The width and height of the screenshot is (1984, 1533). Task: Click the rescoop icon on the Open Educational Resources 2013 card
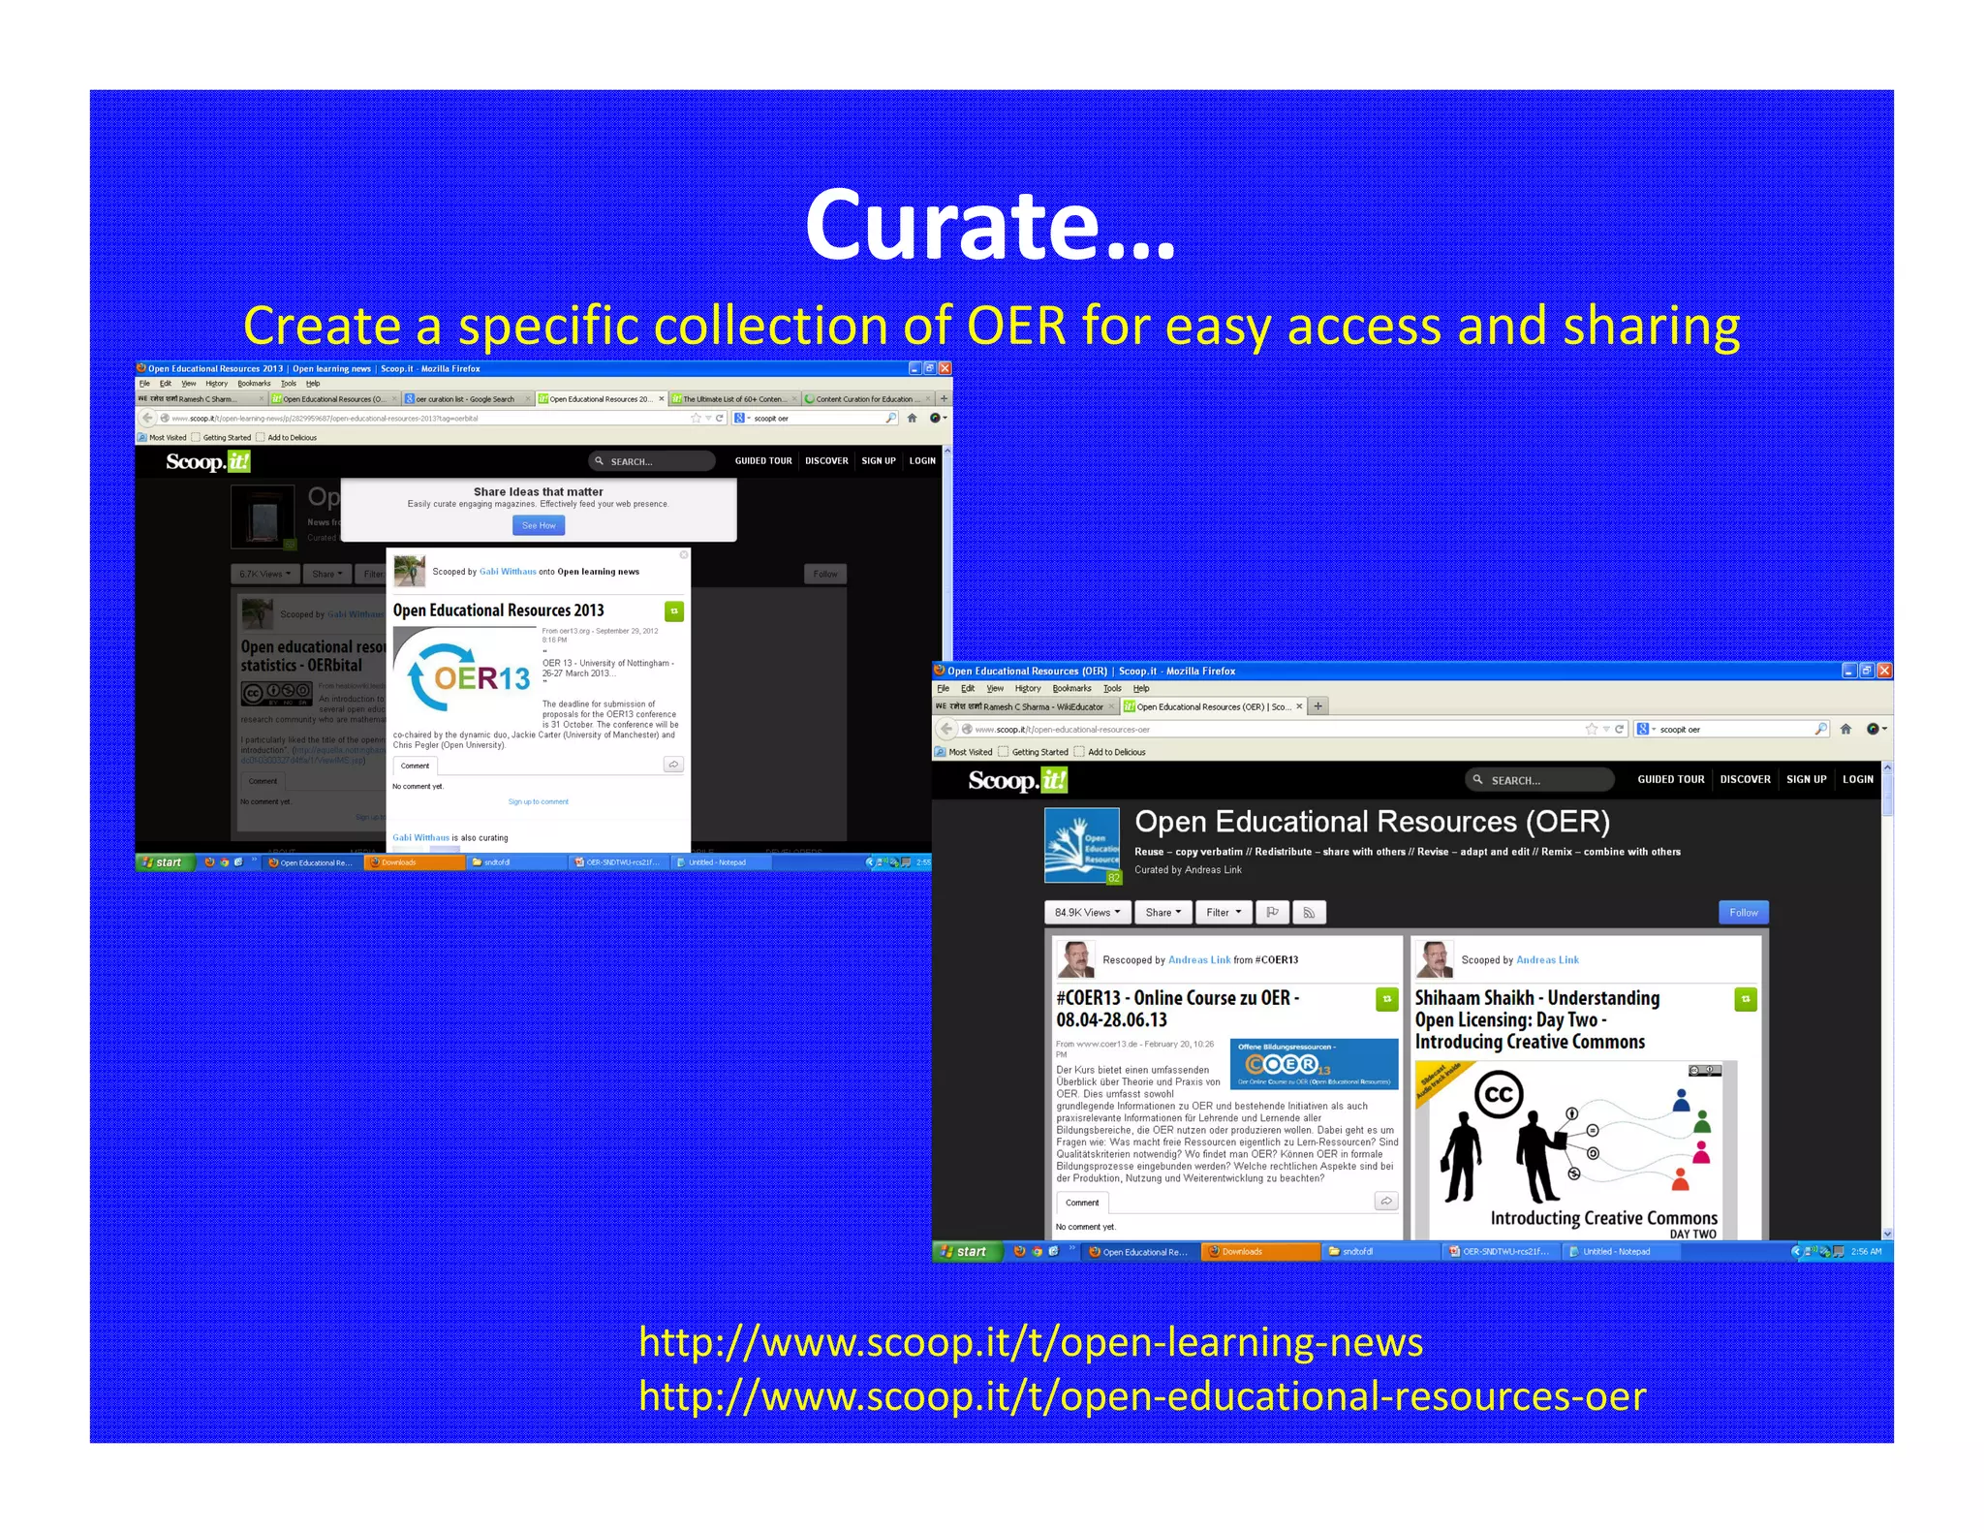click(673, 611)
